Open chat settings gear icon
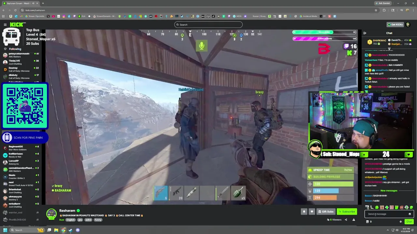Image resolution: width=417 pixels, height=234 pixels. [401, 222]
